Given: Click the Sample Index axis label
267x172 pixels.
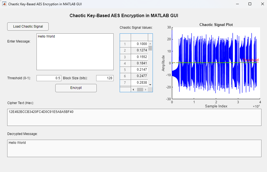Looking at the screenshot, I should point(216,106).
